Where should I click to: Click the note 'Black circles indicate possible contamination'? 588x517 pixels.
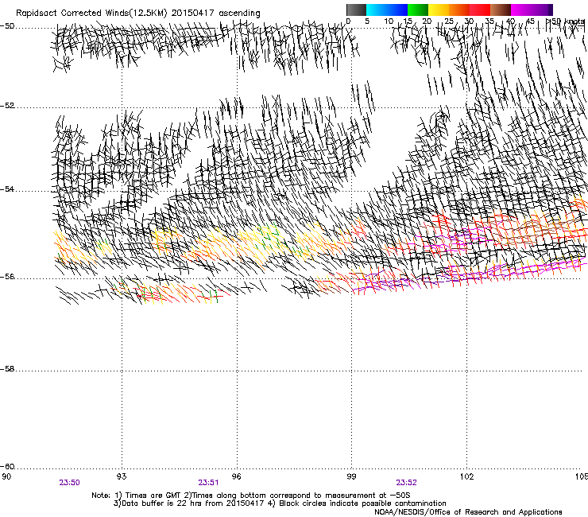pos(362,503)
